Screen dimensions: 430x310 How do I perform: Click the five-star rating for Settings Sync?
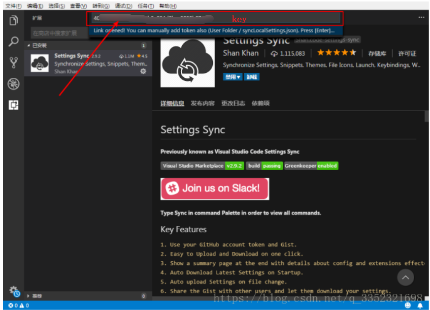[x=336, y=52]
